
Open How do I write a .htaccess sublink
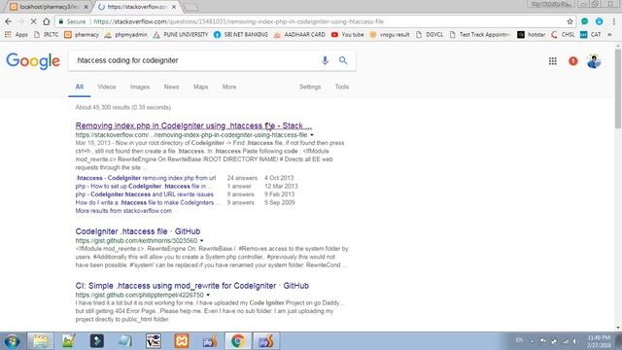pyautogui.click(x=147, y=203)
